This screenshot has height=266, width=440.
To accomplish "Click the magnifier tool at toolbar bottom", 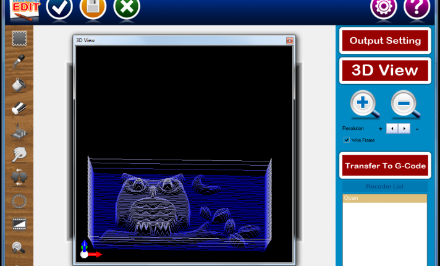I will [19, 248].
